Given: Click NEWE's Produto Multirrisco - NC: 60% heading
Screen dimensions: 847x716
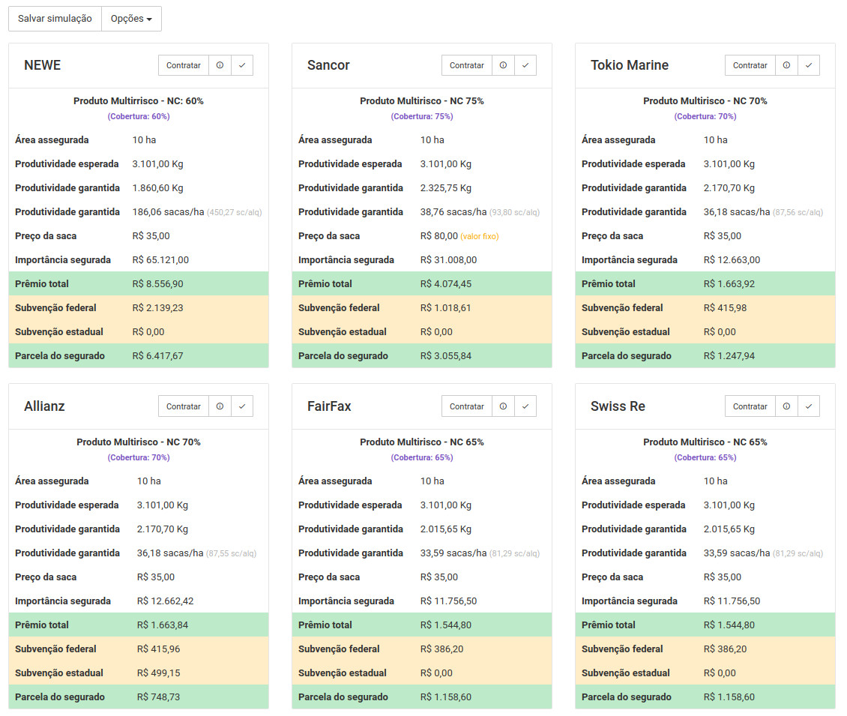Looking at the screenshot, I should click(139, 101).
